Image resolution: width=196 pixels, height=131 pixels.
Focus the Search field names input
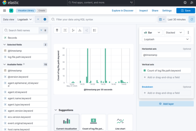tap(21, 30)
